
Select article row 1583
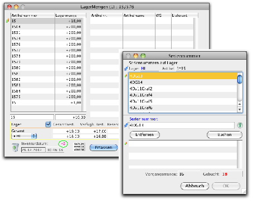[46, 85]
